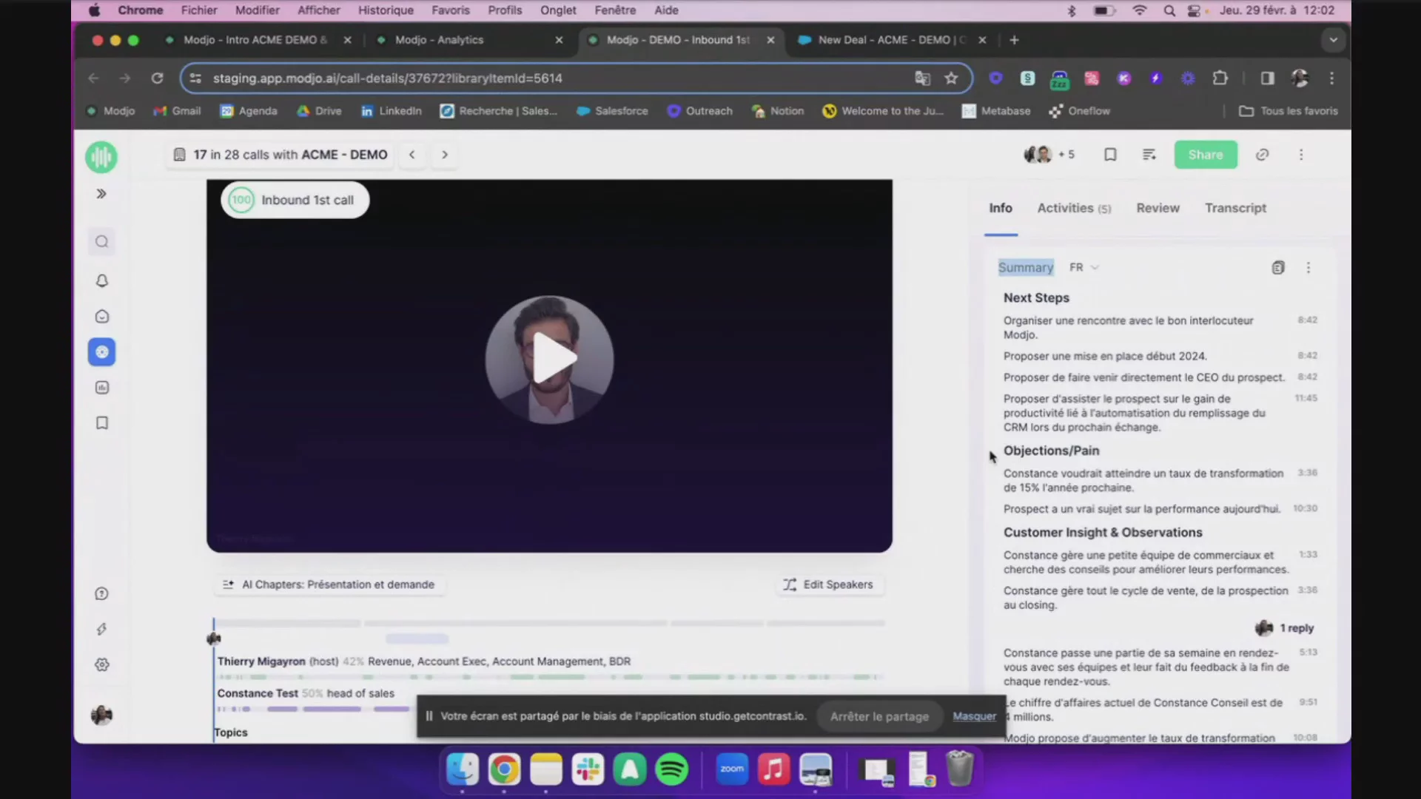Image resolution: width=1421 pixels, height=799 pixels.
Task: Copy the summary with clipboard icon
Action: (x=1278, y=268)
